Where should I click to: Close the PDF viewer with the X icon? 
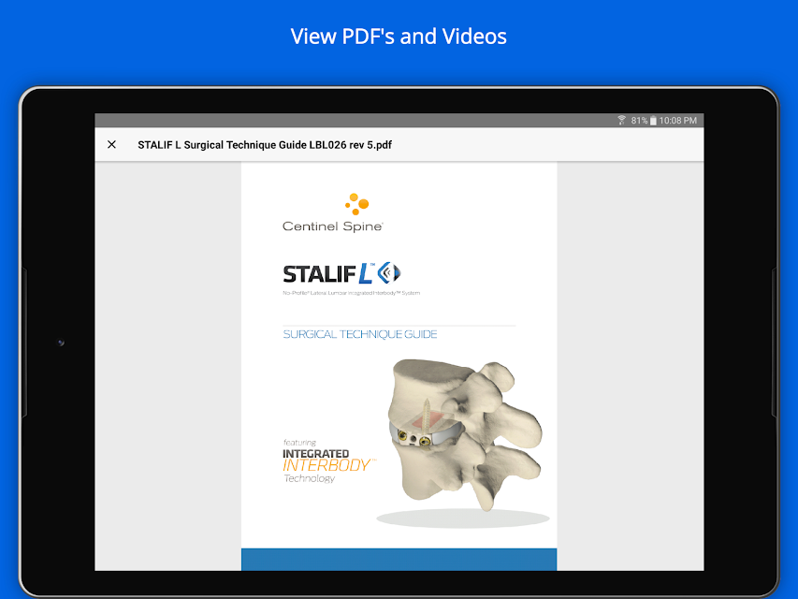[x=112, y=145]
